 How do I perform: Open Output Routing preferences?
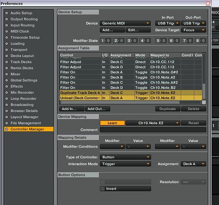(x=24, y=19)
